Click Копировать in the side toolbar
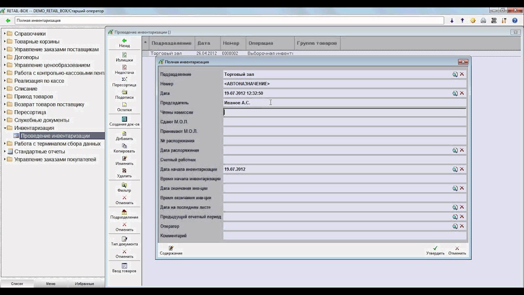The image size is (524, 295). [124, 148]
